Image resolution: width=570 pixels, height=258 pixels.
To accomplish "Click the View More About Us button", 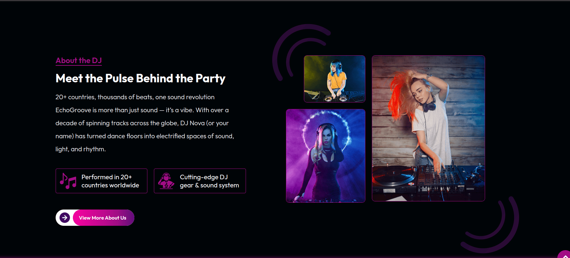I will tap(95, 218).
